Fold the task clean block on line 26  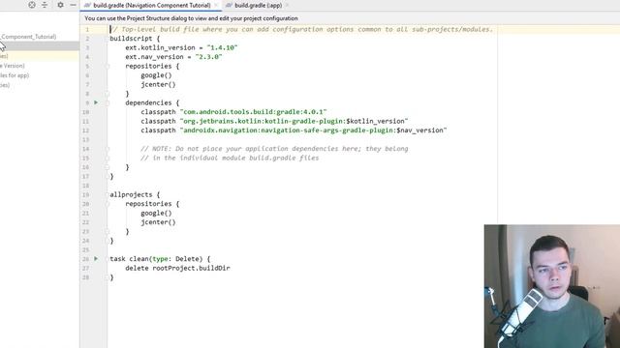pyautogui.click(x=108, y=259)
